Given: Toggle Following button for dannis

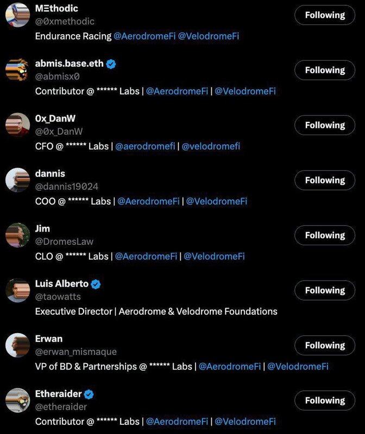Looking at the screenshot, I should (x=325, y=180).
